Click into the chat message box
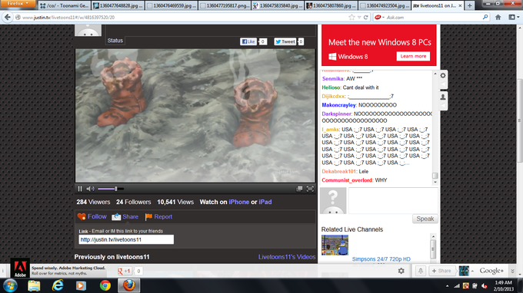 [x=393, y=200]
